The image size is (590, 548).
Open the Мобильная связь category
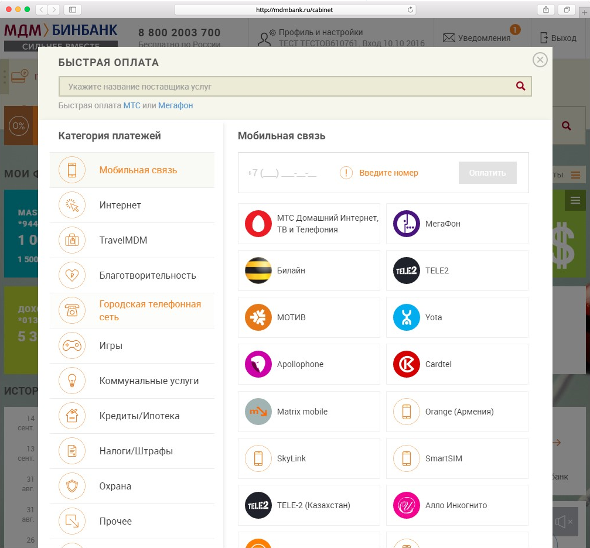click(132, 170)
